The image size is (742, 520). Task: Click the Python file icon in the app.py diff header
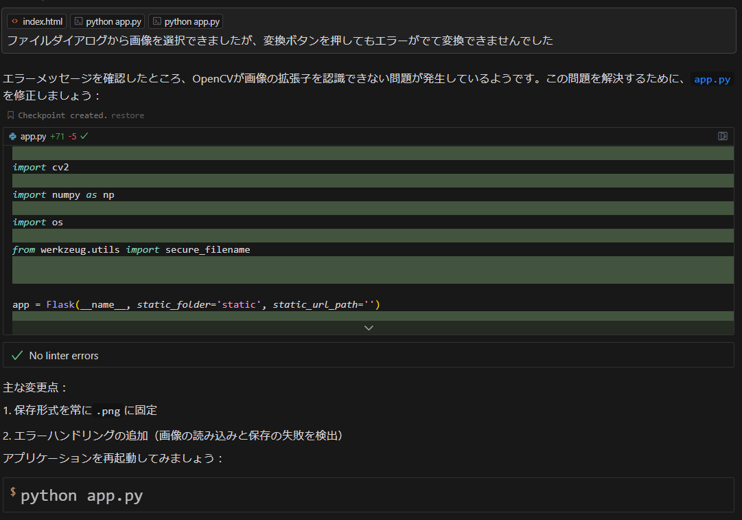click(12, 136)
